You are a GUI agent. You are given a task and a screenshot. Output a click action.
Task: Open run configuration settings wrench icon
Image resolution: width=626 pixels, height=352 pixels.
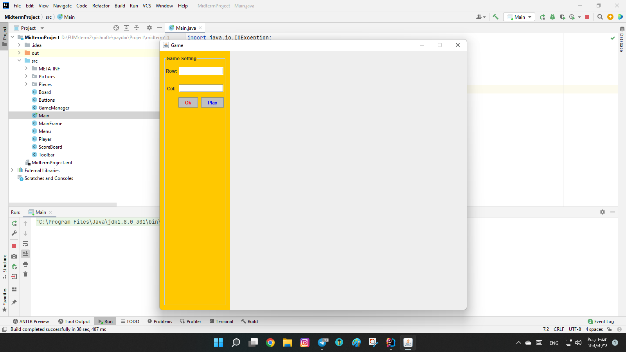pyautogui.click(x=14, y=233)
